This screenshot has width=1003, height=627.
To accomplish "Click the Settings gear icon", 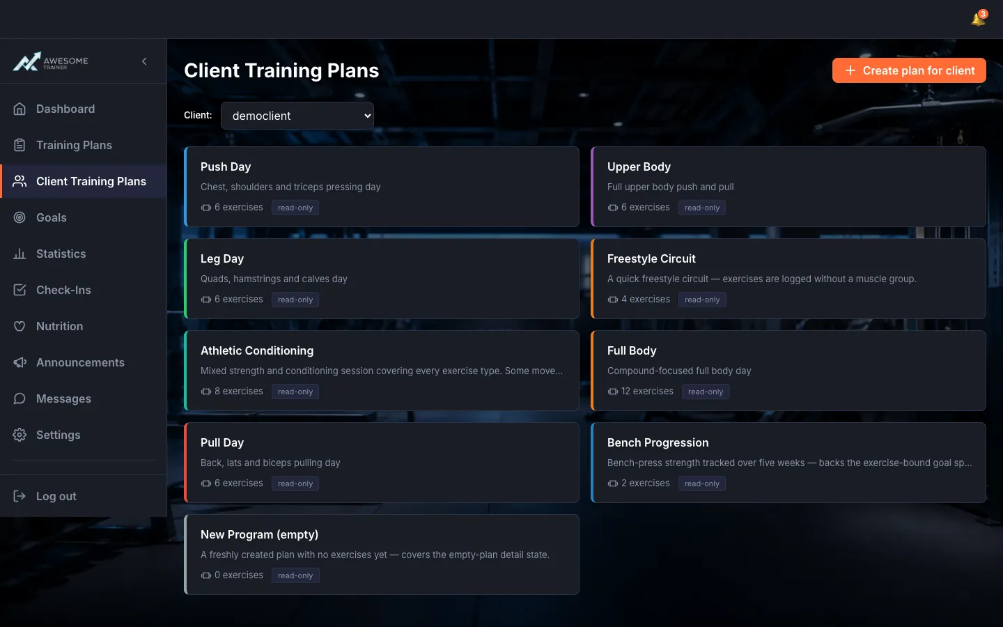I will pos(20,435).
